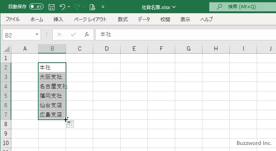This screenshot has width=276, height=151.
Task: Select column E header
Action: 134,49
